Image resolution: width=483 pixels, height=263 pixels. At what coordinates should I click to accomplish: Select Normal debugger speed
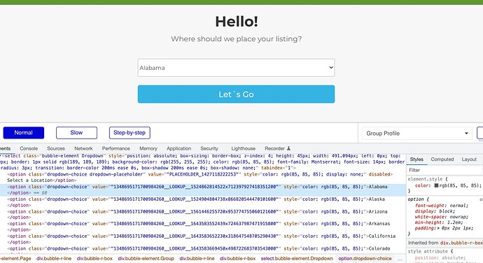click(23, 133)
